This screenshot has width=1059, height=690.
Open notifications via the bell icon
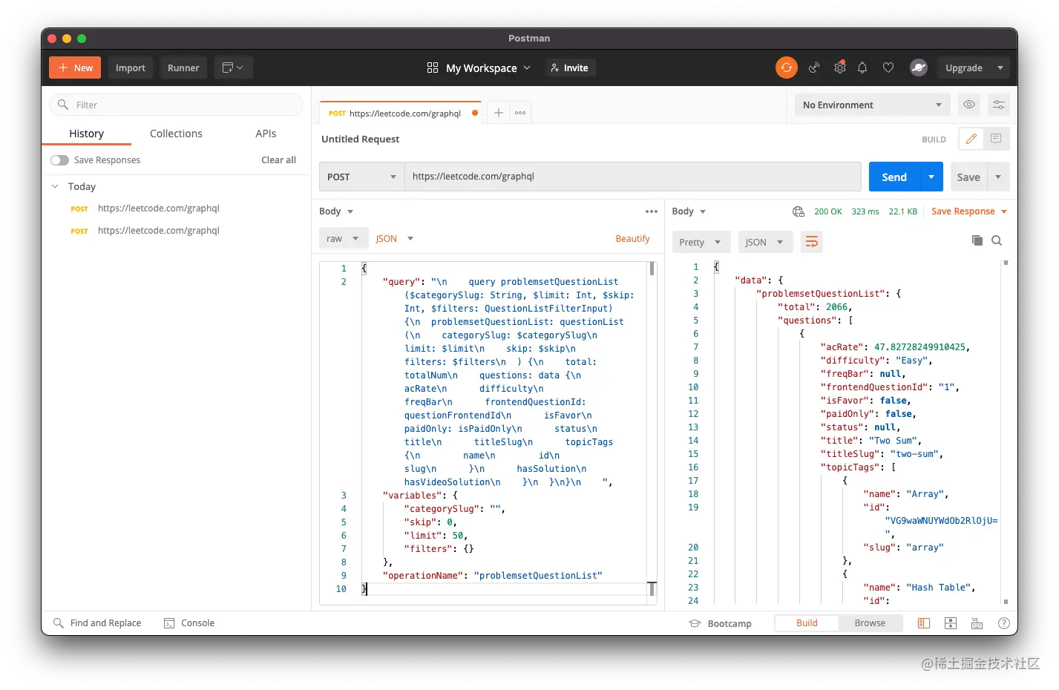pos(862,68)
